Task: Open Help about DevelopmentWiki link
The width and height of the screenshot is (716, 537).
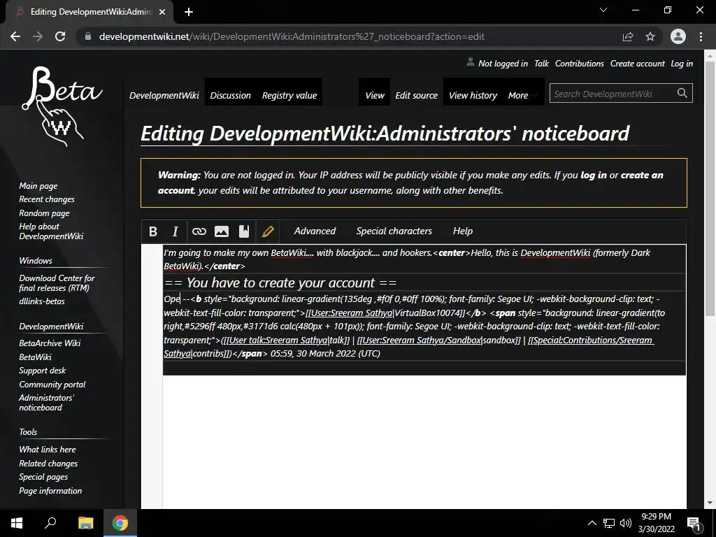Action: pyautogui.click(x=51, y=231)
